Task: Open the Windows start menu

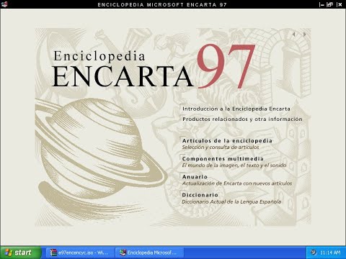Action: click(21, 253)
